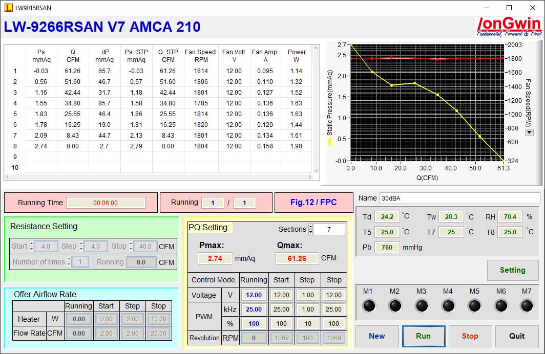Image resolution: width=545 pixels, height=354 pixels.
Task: Click the Stop button
Action: coord(470,336)
